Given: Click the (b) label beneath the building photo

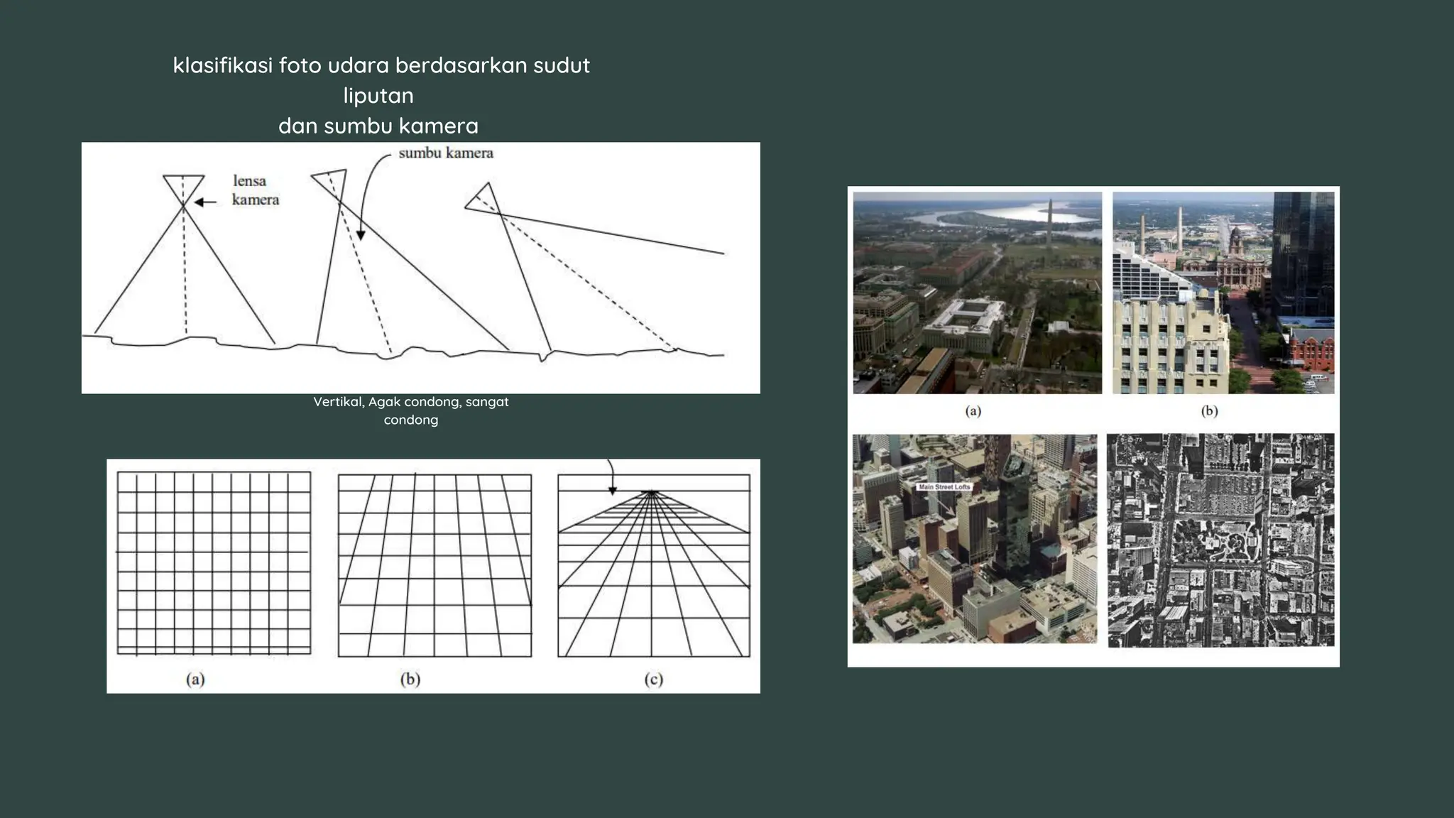Looking at the screenshot, I should point(1208,411).
